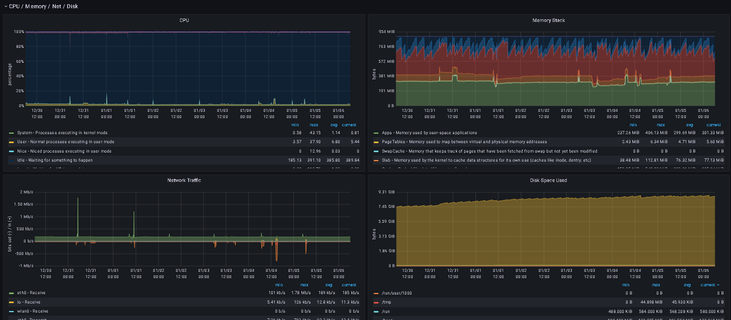Sort Disk Space Used legend by max column
Viewport: 731px width, 320px height.
click(656, 285)
